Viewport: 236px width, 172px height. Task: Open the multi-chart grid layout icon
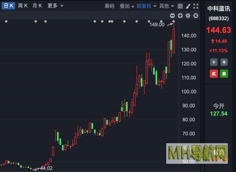pos(180,6)
